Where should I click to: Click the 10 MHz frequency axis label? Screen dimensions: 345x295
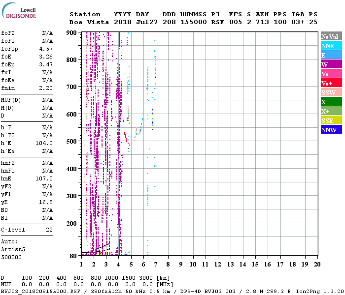(x=193, y=265)
